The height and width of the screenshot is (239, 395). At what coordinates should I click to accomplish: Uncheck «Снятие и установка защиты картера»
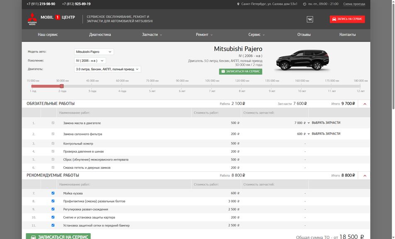[53, 217]
